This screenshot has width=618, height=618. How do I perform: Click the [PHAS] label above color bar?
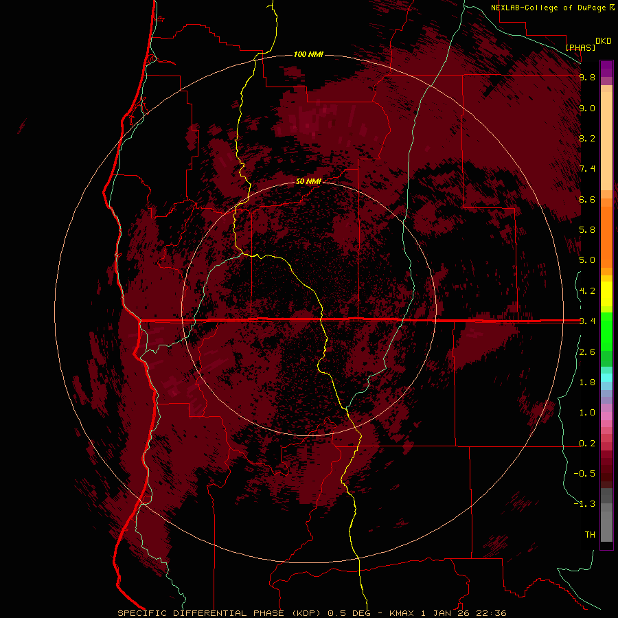[x=580, y=47]
